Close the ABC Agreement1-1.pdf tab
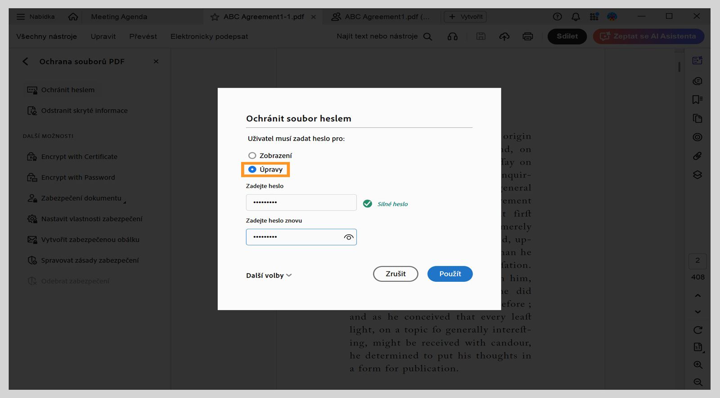 [314, 17]
